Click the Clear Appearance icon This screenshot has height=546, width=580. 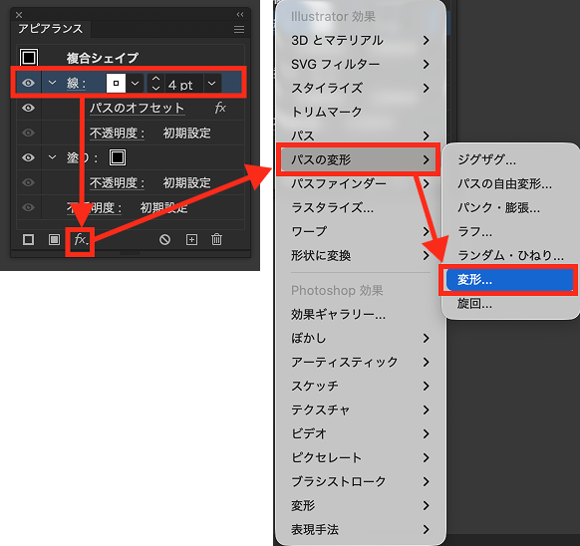point(164,240)
